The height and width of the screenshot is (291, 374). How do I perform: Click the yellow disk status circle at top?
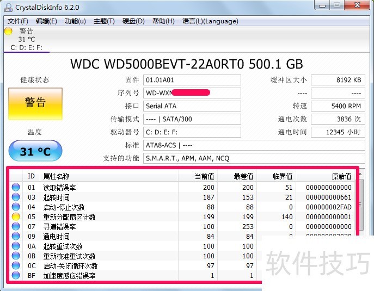click(x=8, y=31)
